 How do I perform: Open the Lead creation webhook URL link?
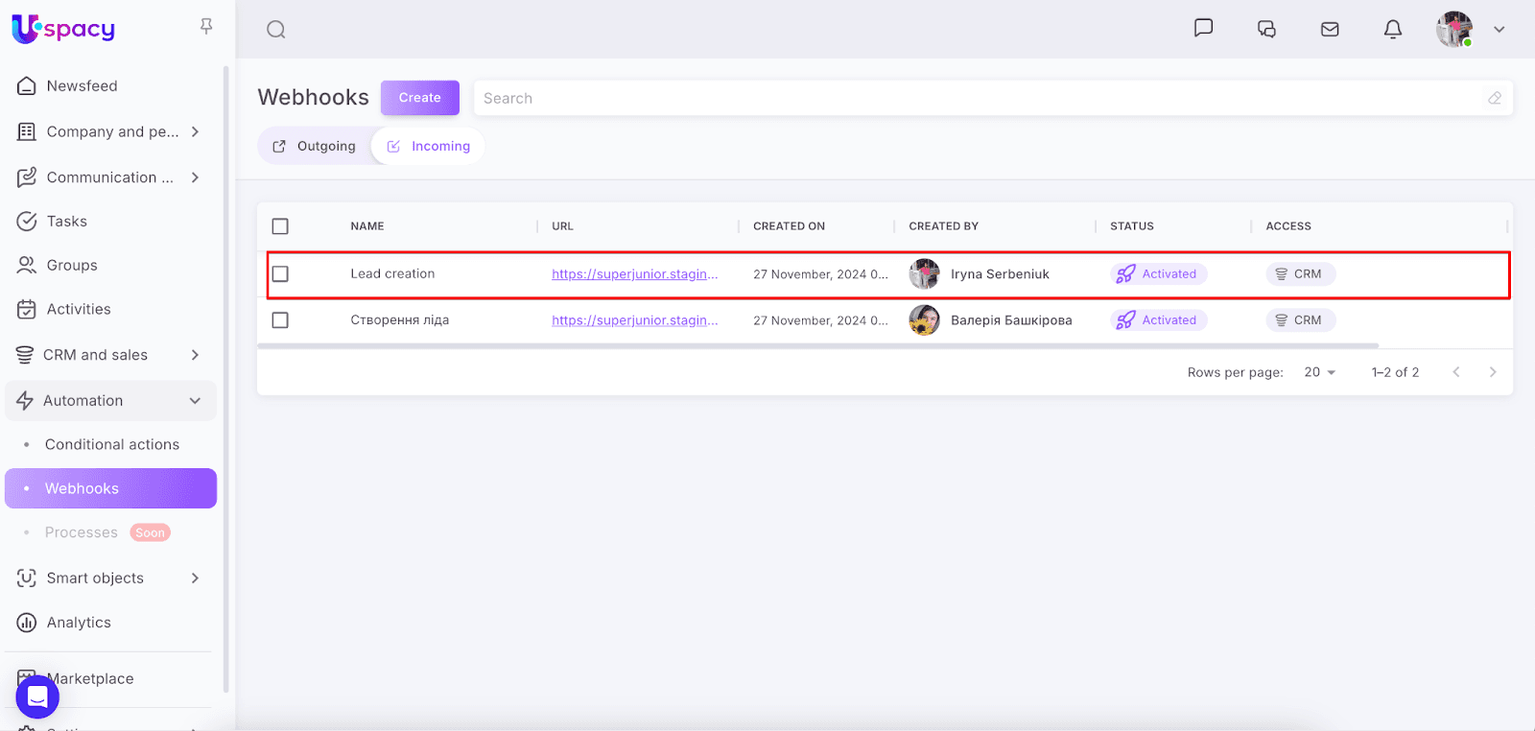pyautogui.click(x=634, y=274)
